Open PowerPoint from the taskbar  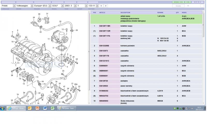[38, 108]
